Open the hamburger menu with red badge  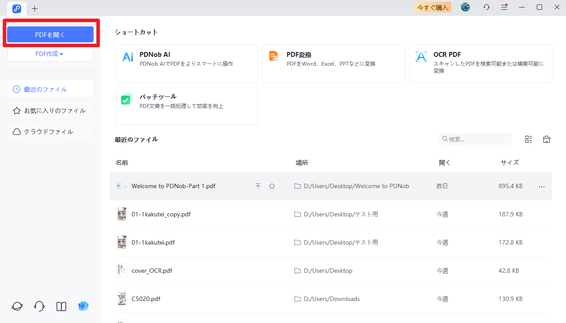(504, 7)
